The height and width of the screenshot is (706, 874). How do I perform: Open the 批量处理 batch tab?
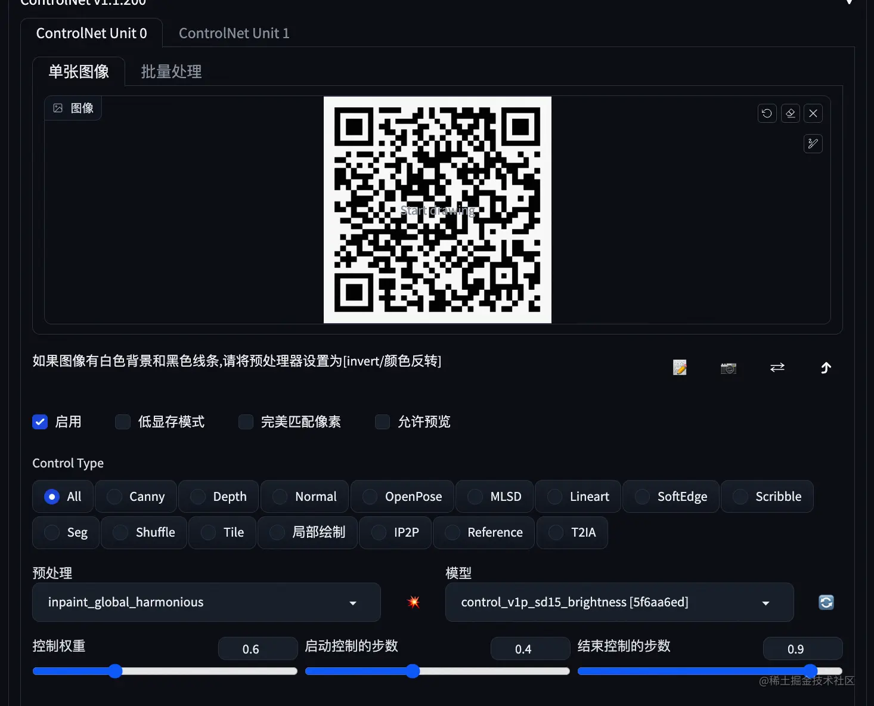[171, 72]
